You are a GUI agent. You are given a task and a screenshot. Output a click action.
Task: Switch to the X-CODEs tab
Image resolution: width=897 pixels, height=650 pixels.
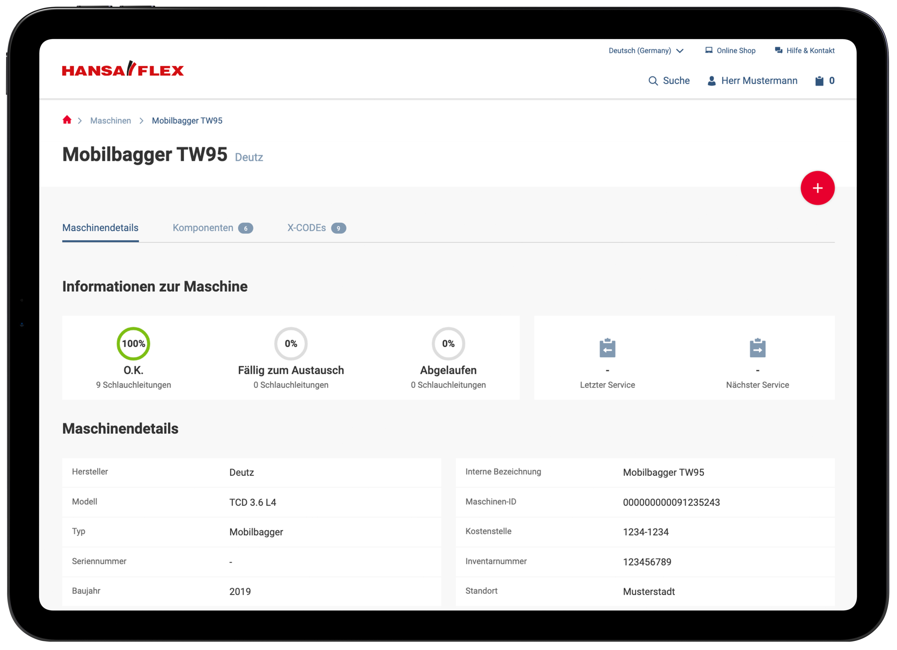317,228
